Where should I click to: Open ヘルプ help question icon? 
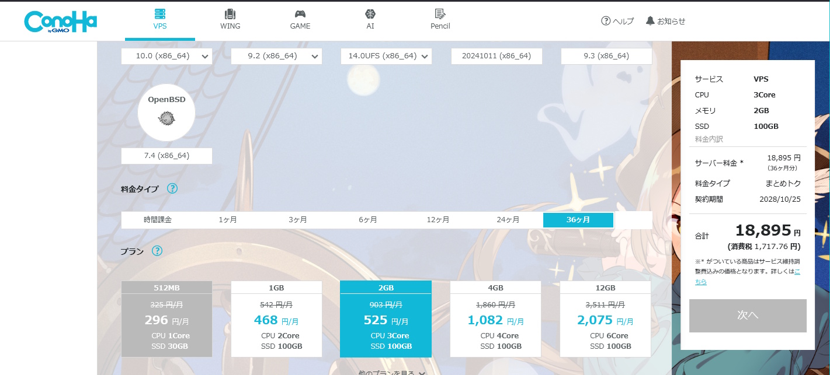[x=606, y=21]
